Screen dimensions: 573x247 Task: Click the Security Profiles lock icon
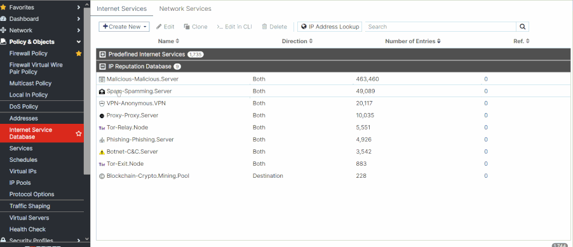(3, 241)
